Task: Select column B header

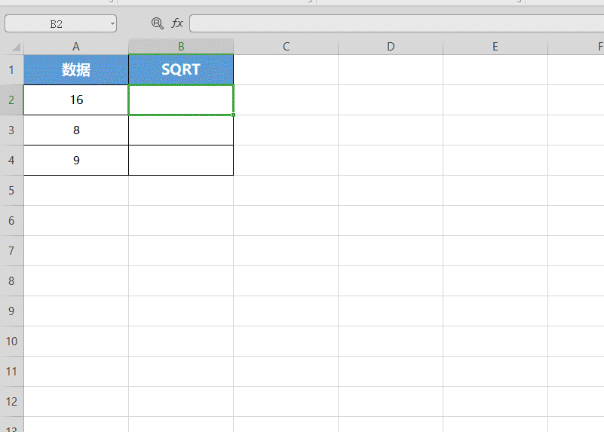Action: pyautogui.click(x=181, y=47)
